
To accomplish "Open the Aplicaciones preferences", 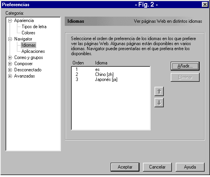I will (x=33, y=51).
